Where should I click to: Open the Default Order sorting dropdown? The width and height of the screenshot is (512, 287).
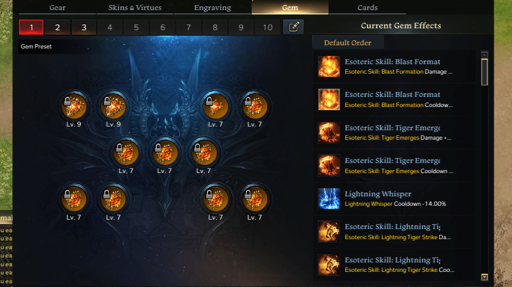pyautogui.click(x=348, y=43)
